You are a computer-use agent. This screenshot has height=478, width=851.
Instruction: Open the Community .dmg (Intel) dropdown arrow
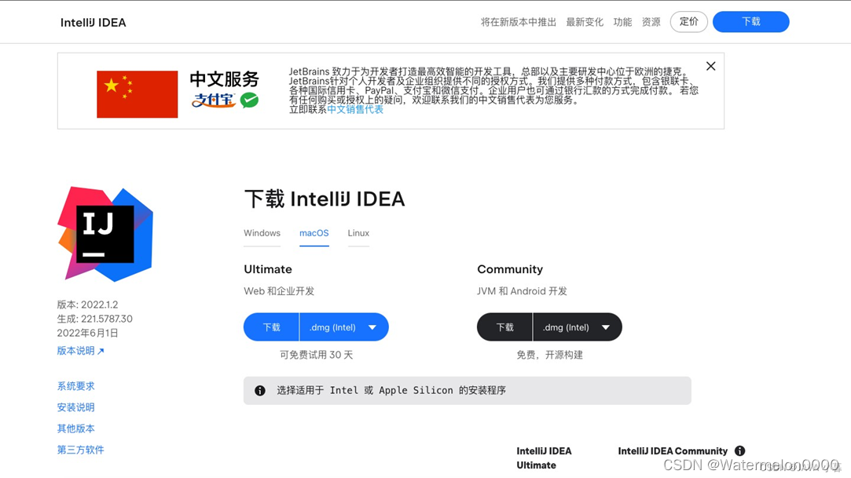[x=606, y=327]
